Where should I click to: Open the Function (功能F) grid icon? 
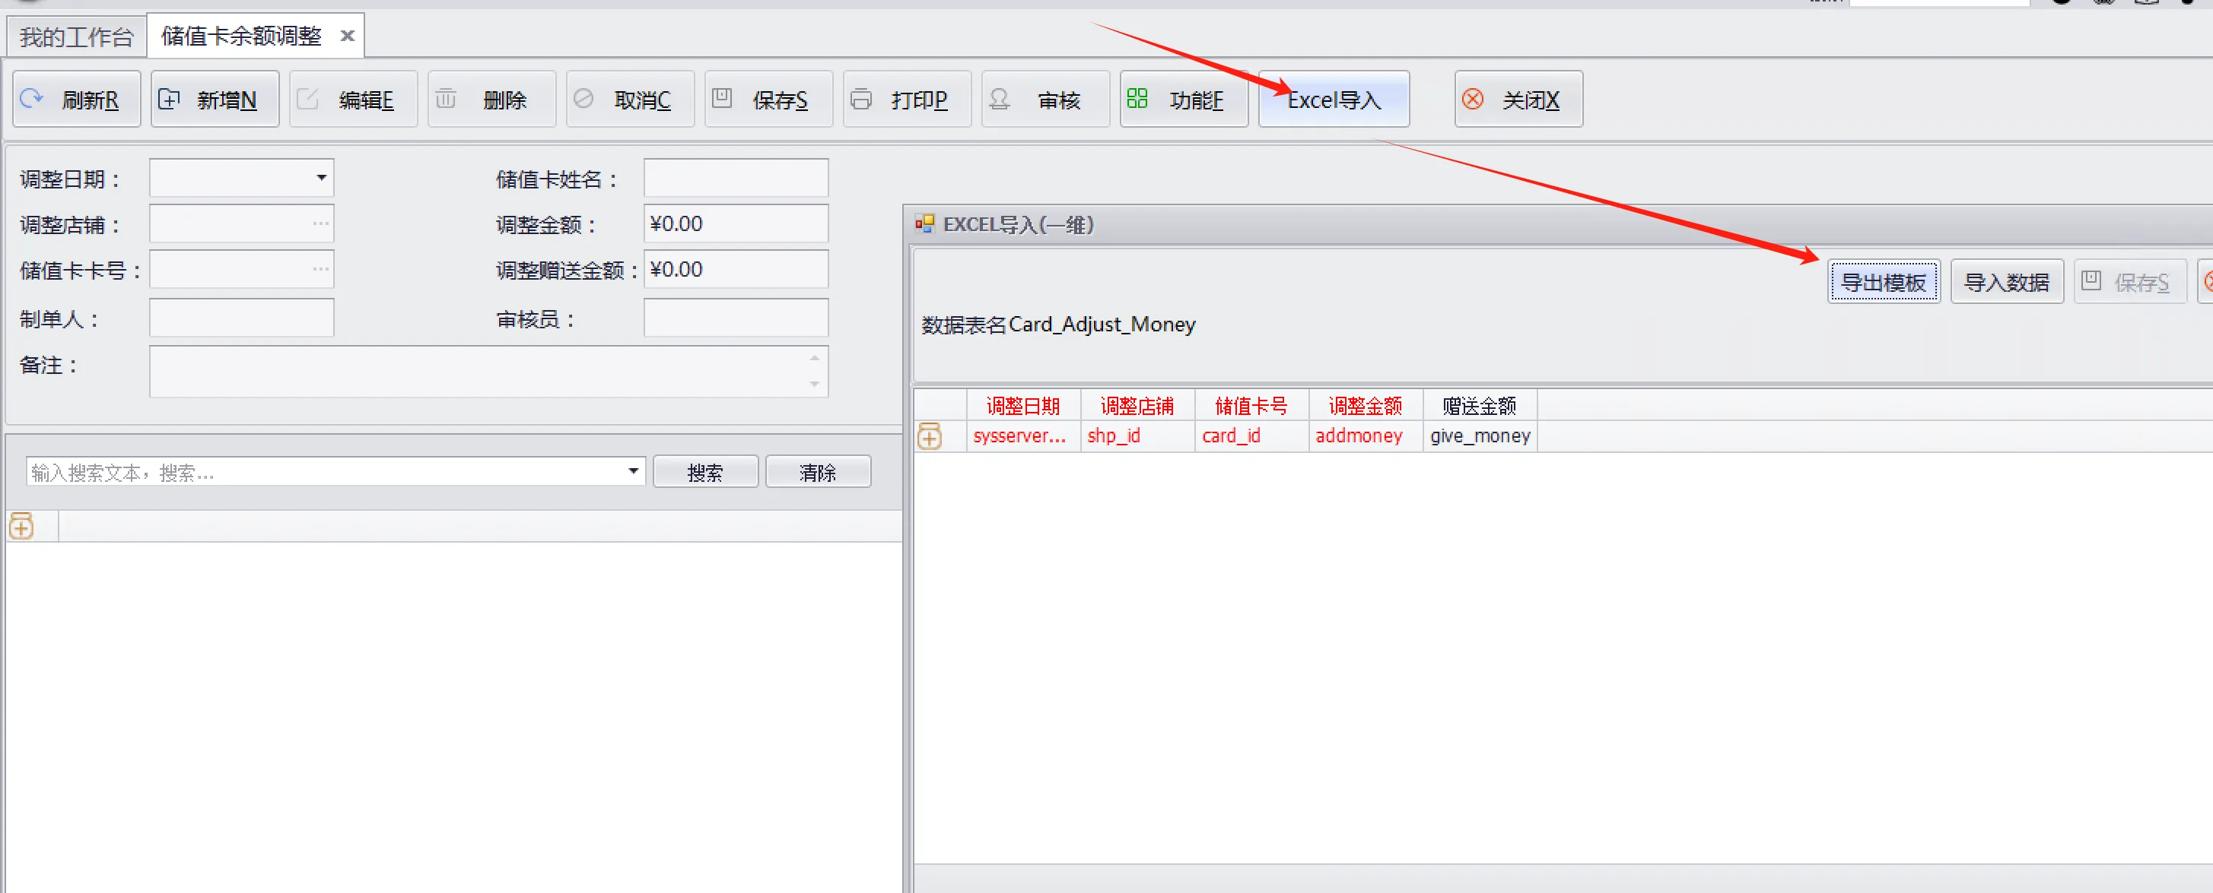[1137, 99]
